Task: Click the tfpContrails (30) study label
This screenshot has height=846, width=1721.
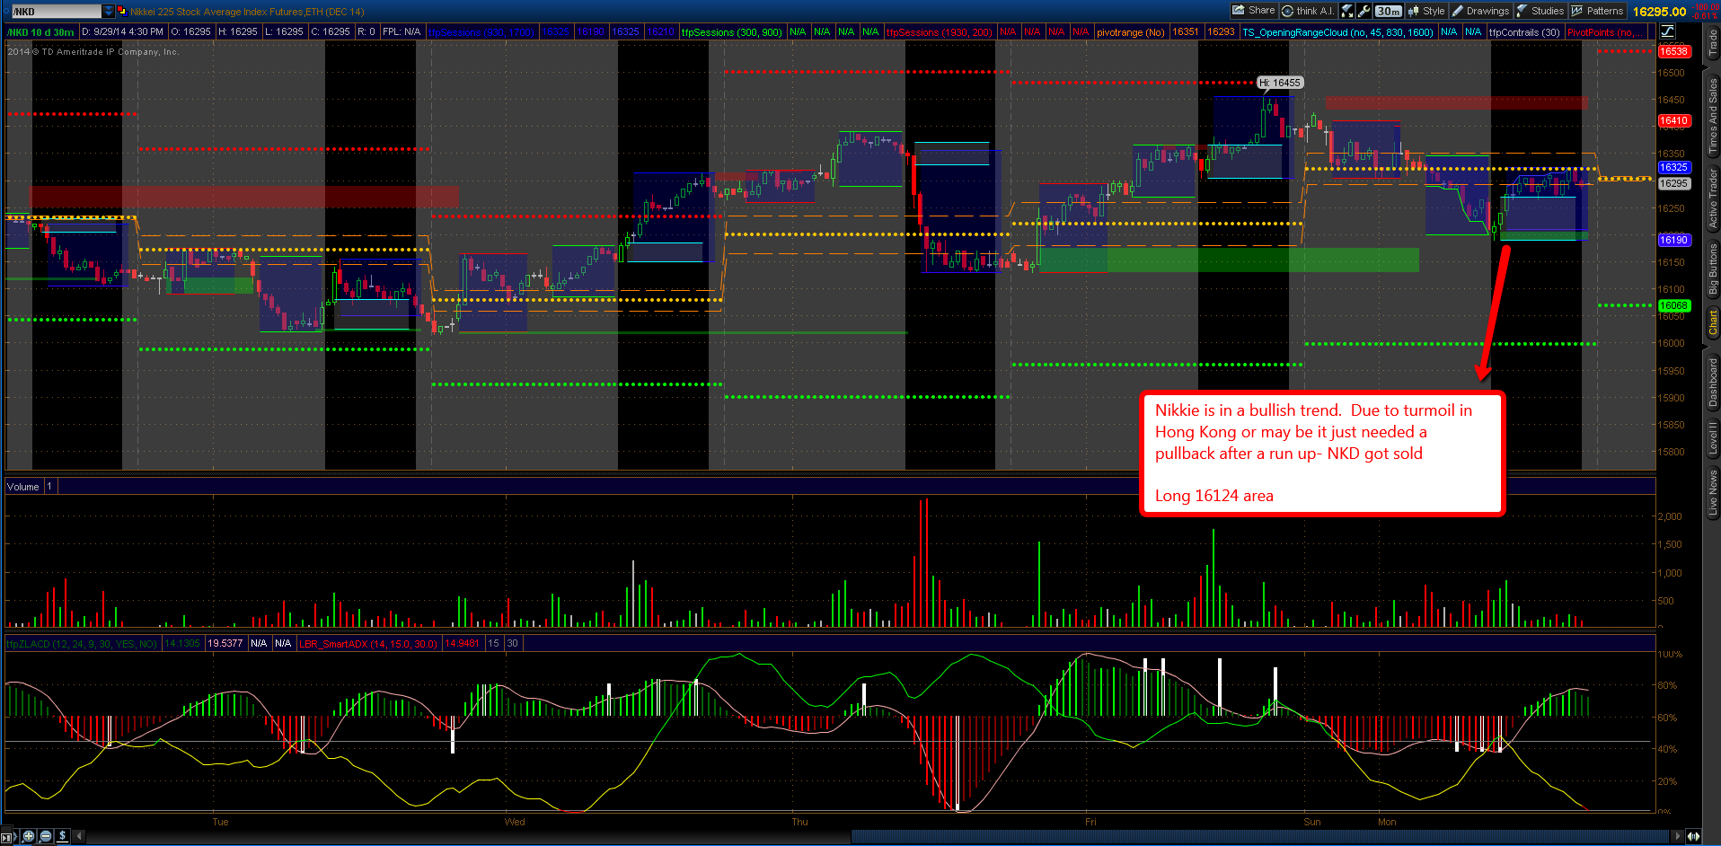Action: point(1524,31)
